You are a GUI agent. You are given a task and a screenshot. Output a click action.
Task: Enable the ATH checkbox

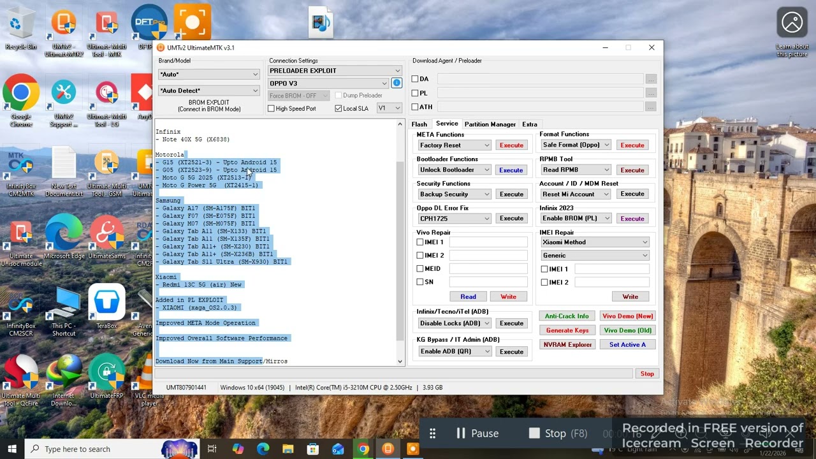(415, 107)
